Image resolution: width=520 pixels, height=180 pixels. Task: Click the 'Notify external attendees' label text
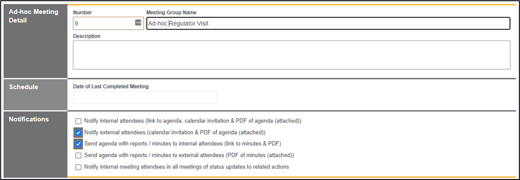tap(175, 133)
